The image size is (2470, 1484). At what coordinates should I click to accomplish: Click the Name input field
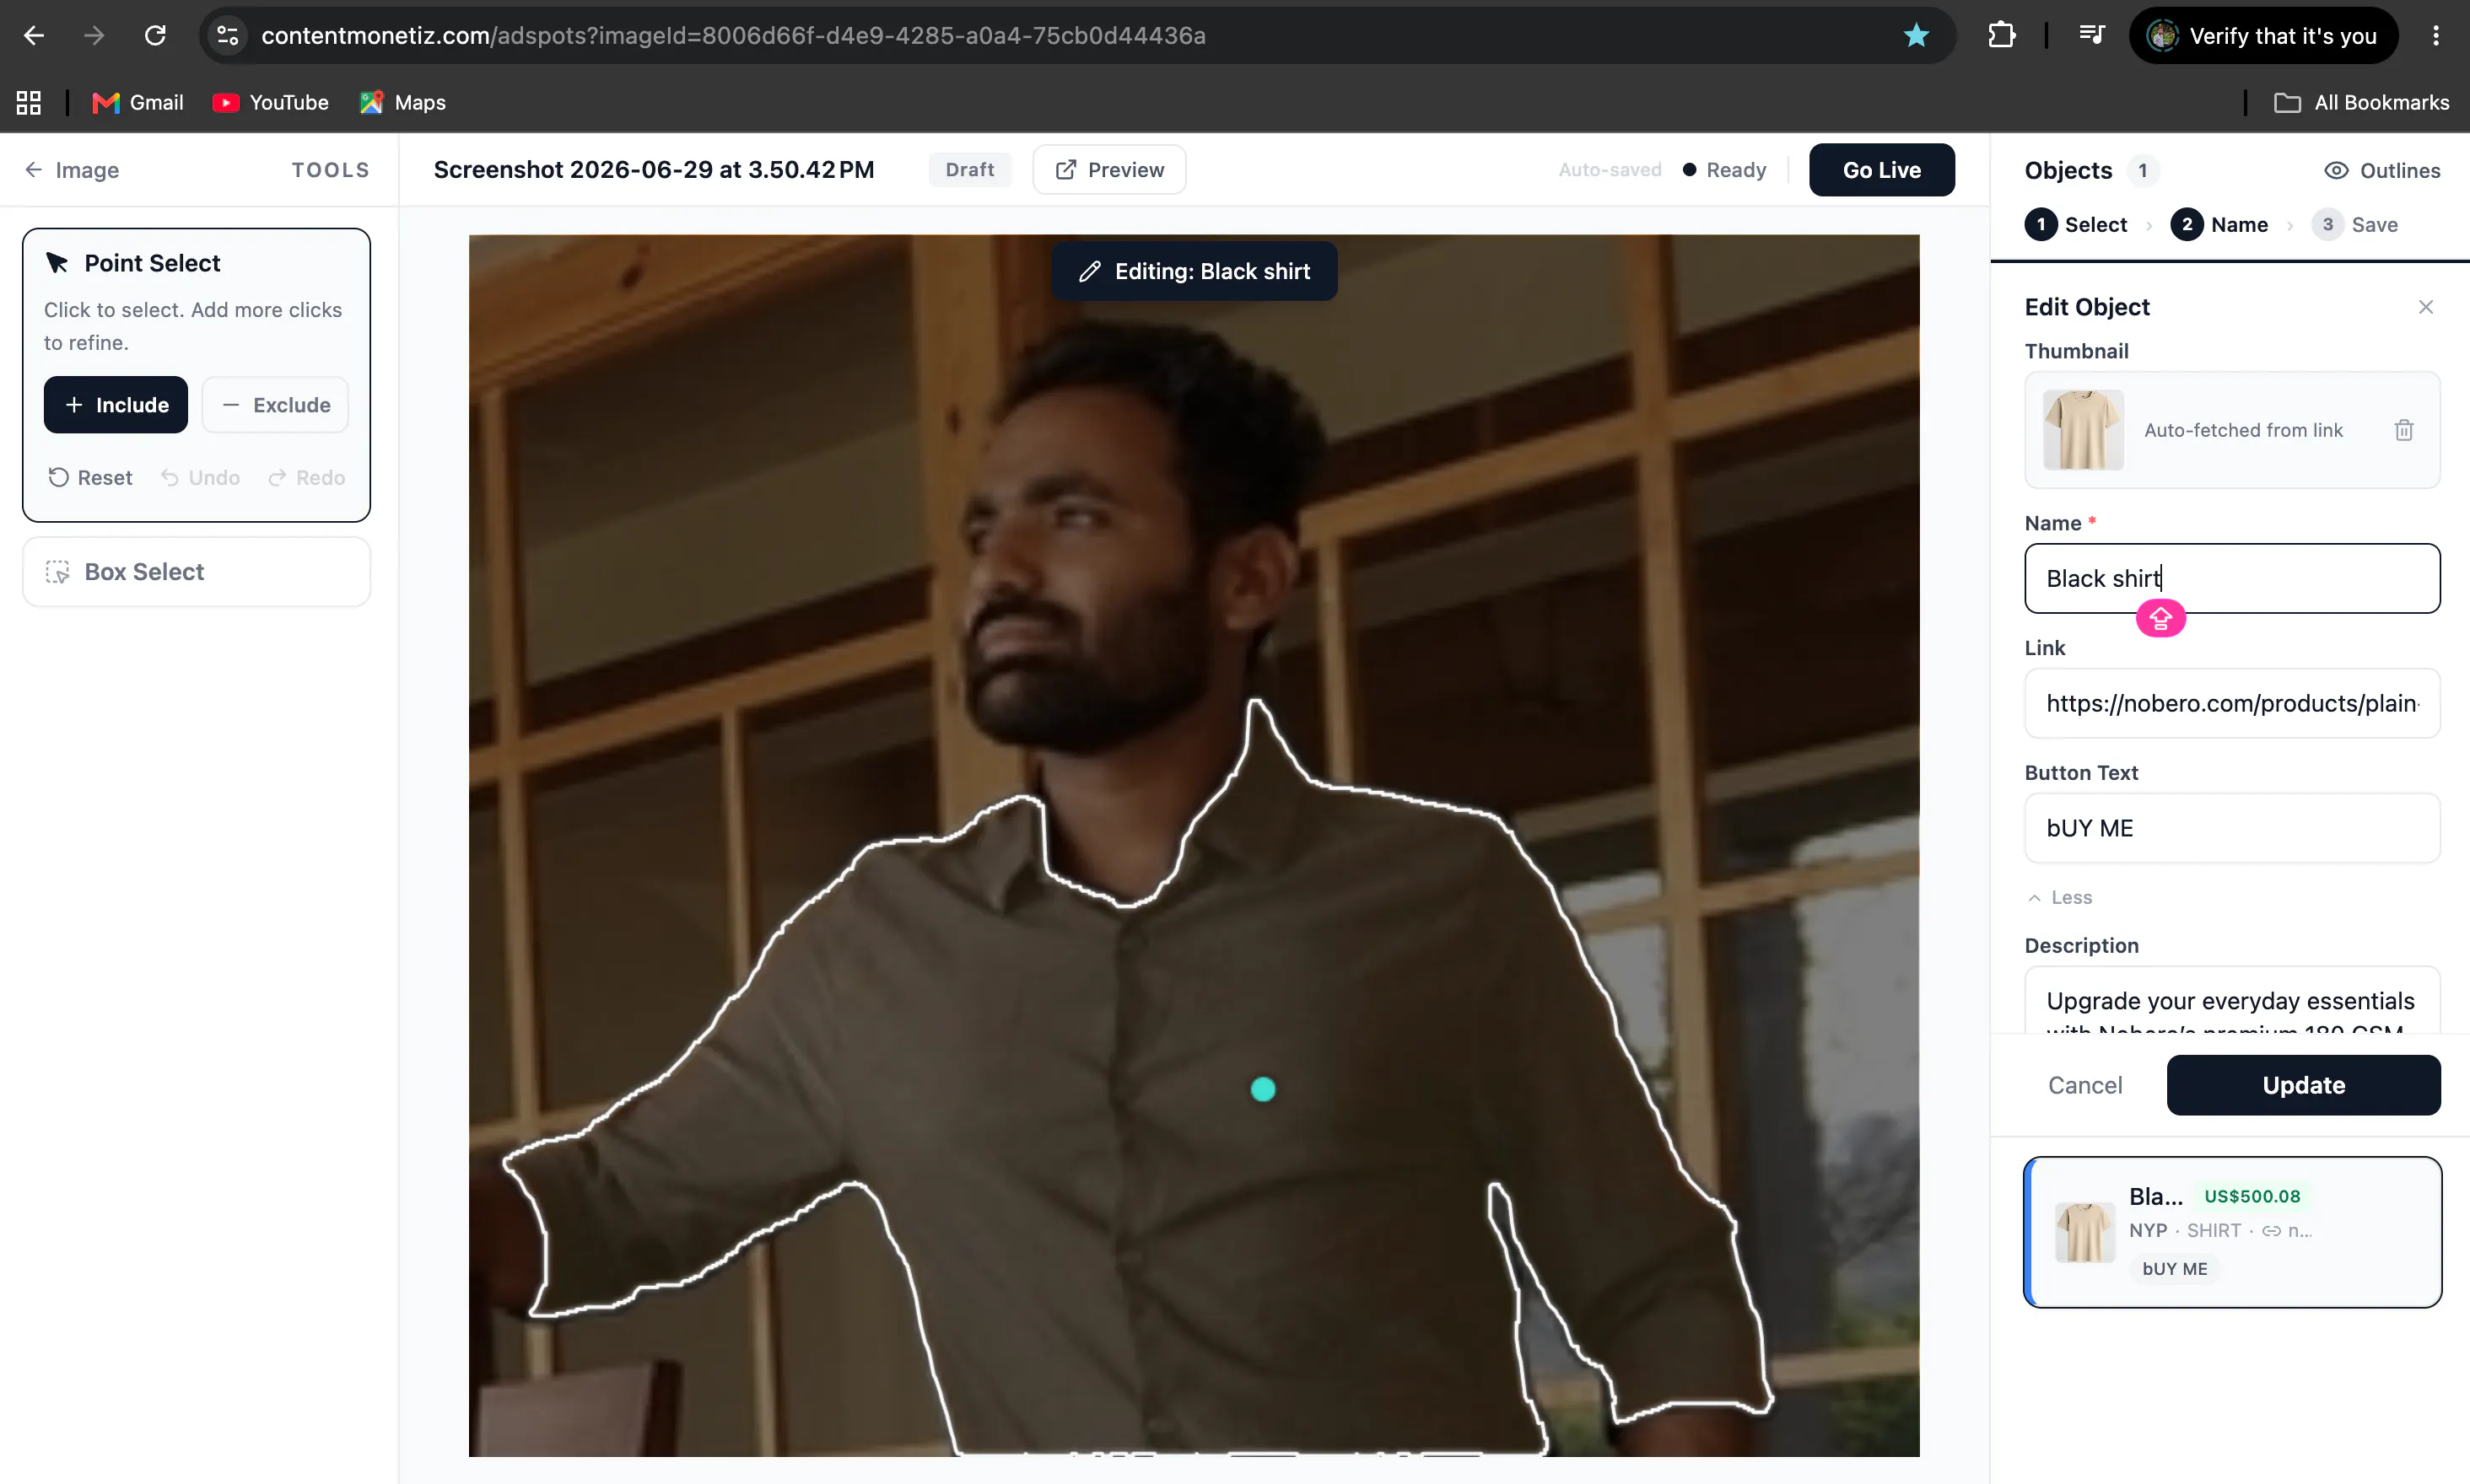(2232, 579)
